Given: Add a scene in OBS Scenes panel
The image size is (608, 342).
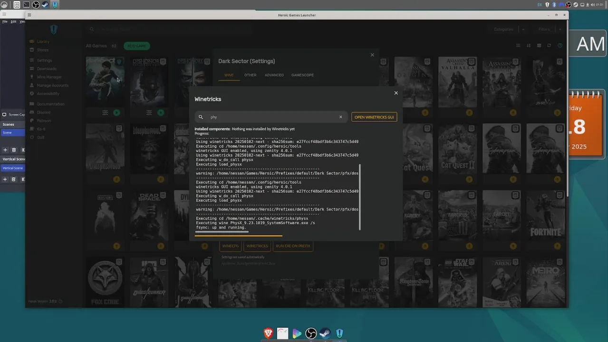Looking at the screenshot, I should (x=5, y=150).
